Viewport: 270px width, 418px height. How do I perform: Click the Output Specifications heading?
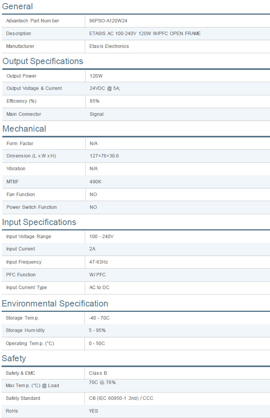pyautogui.click(x=42, y=61)
